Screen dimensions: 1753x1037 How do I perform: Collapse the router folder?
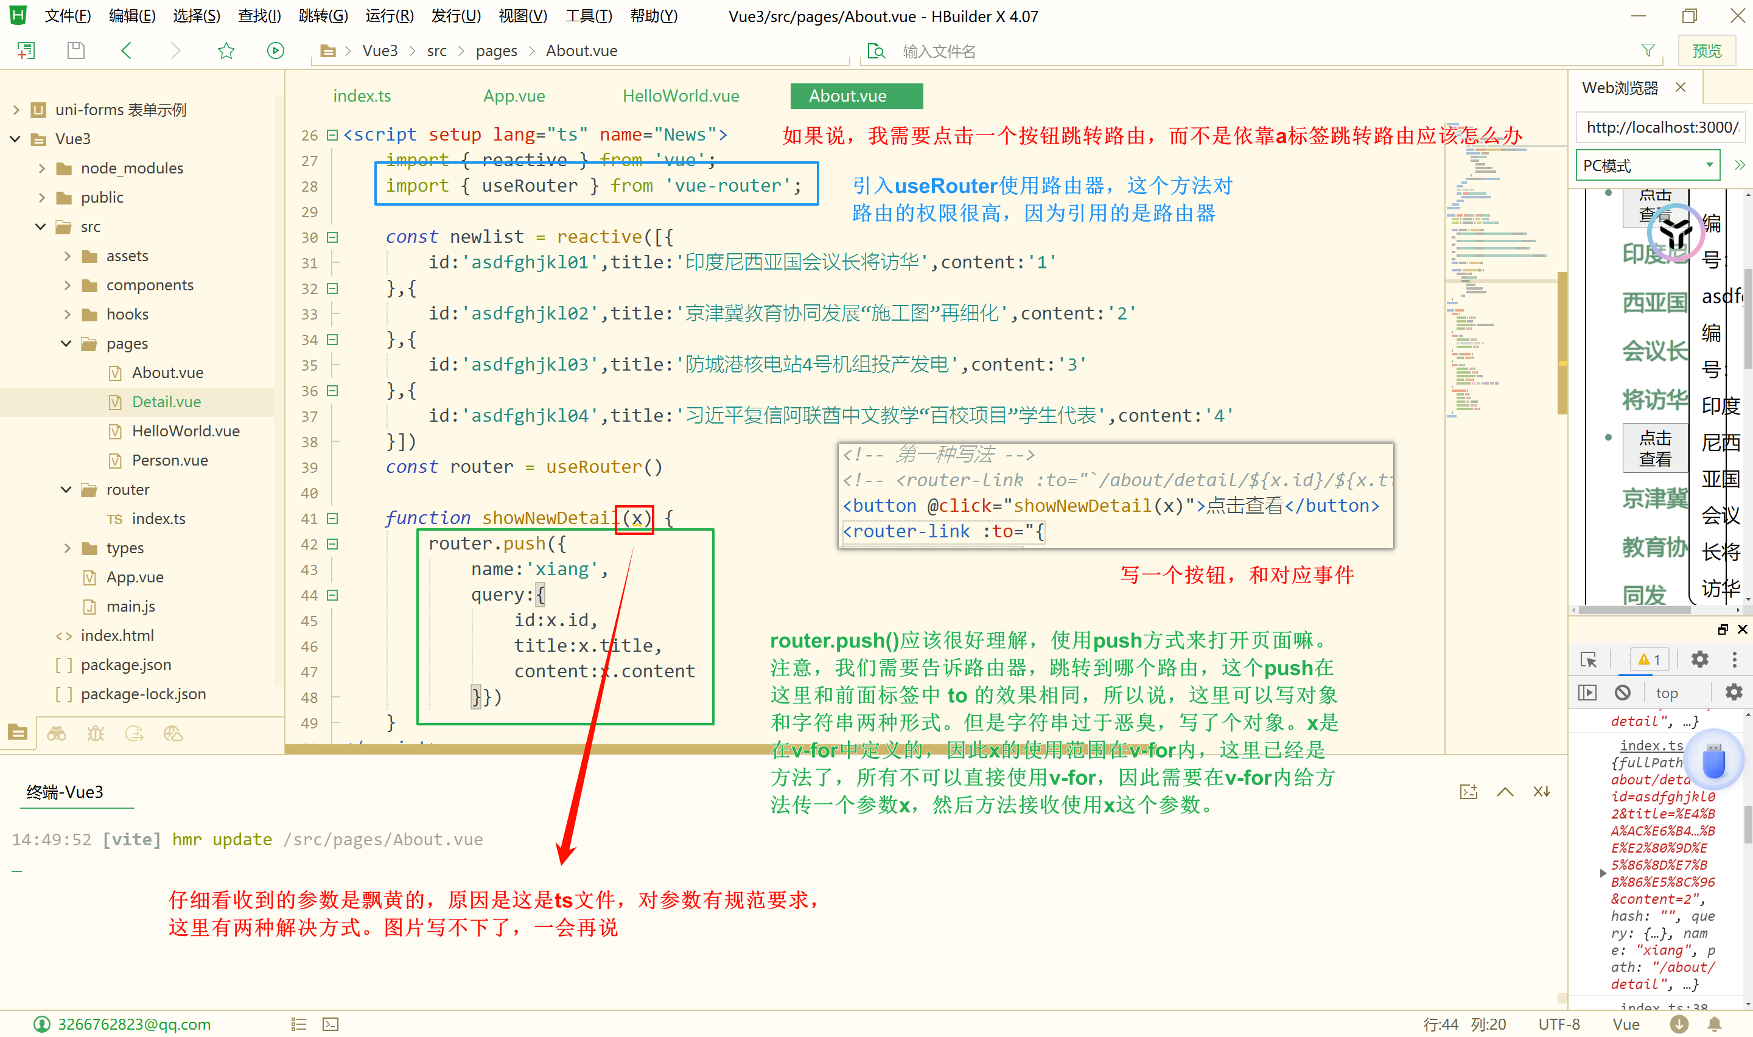pos(66,490)
